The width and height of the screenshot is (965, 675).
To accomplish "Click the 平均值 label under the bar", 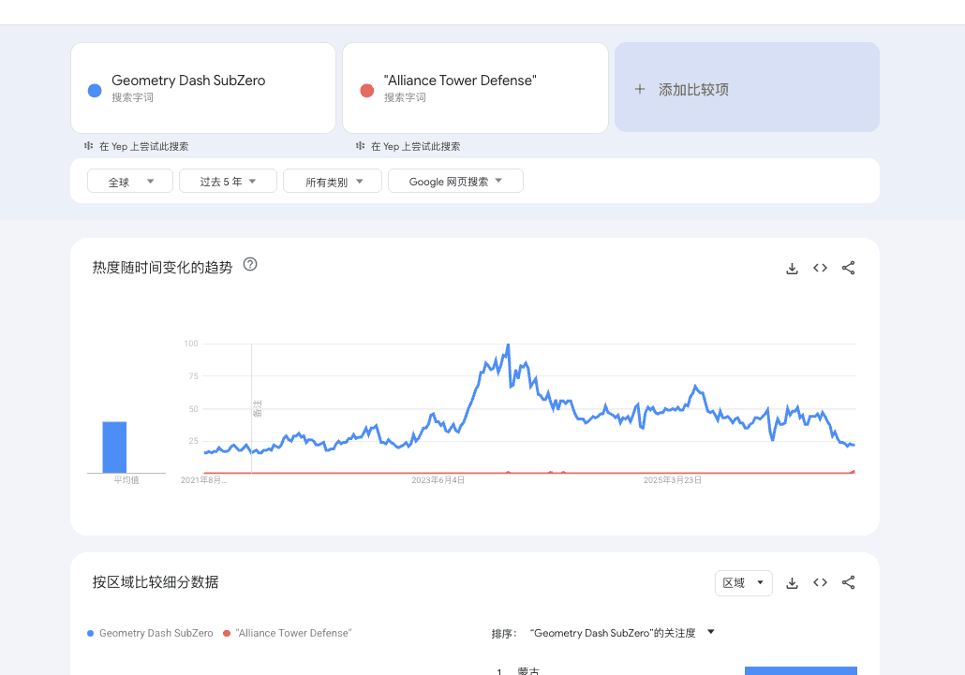I will [126, 480].
